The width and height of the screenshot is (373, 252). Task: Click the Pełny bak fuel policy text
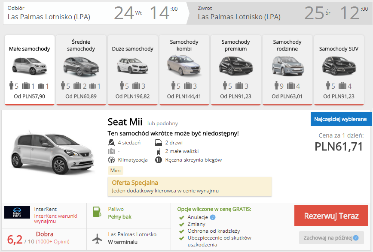coord(119,217)
